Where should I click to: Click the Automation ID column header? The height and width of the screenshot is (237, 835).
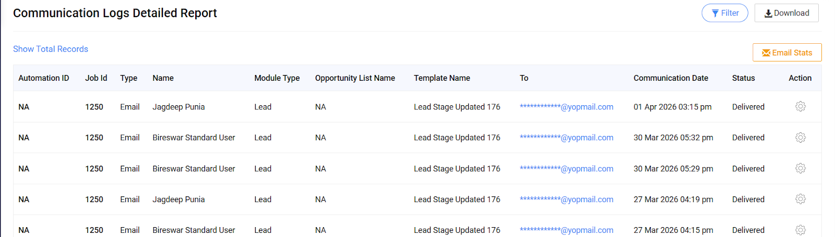pyautogui.click(x=44, y=78)
